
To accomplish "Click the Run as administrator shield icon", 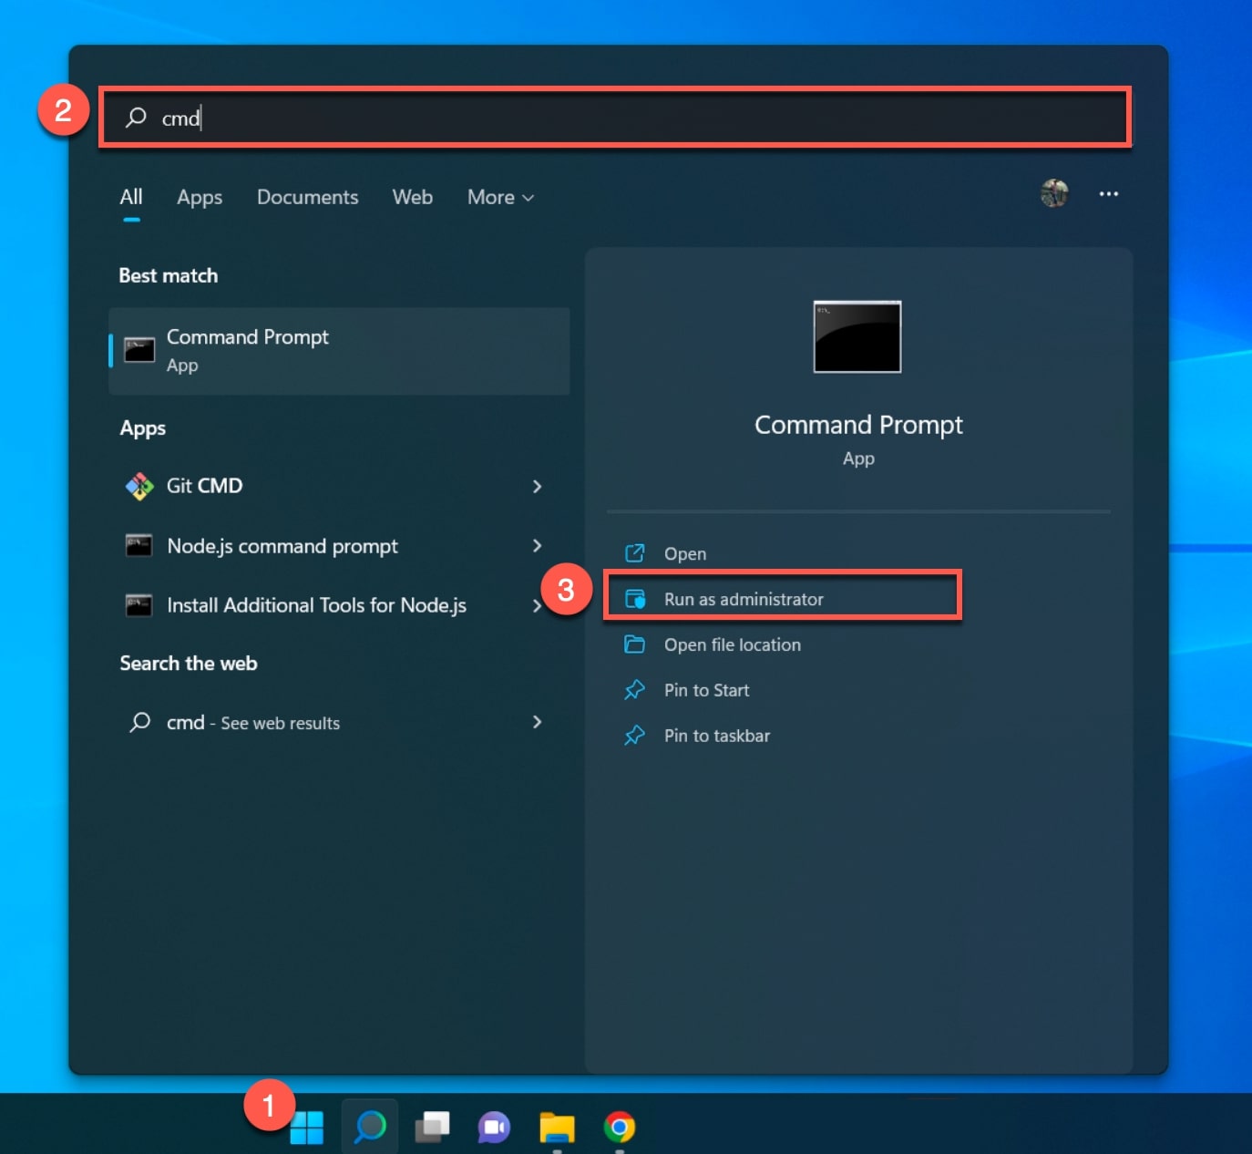I will click(635, 599).
